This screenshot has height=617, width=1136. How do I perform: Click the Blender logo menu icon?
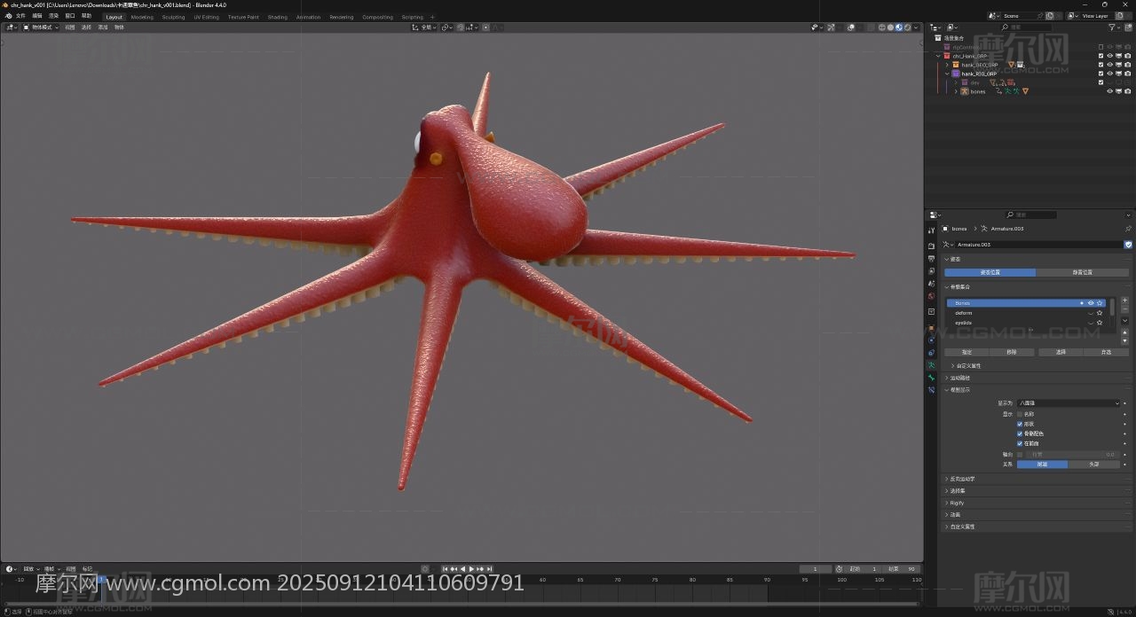coord(8,16)
